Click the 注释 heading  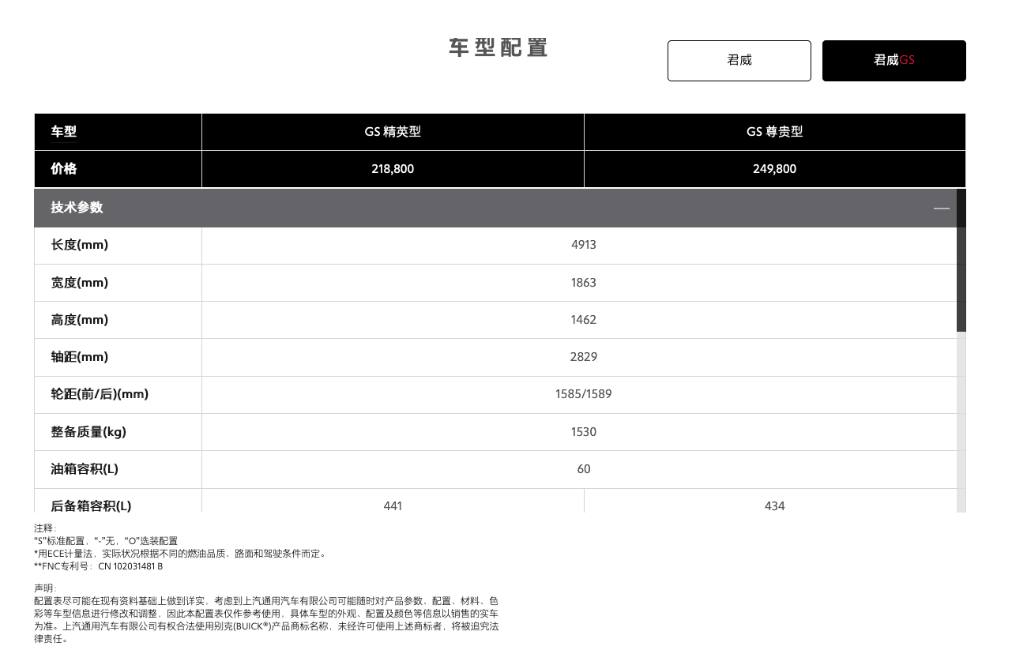[45, 528]
